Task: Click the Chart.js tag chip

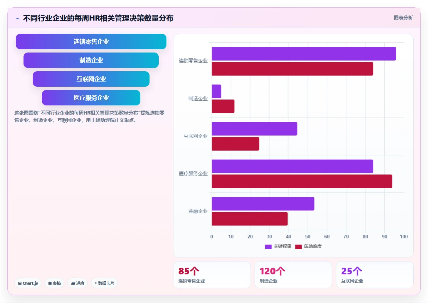Action: pyautogui.click(x=28, y=283)
